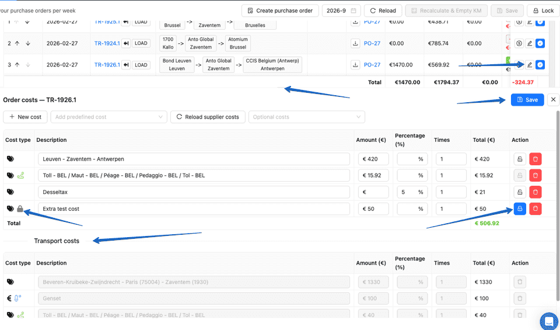
Task: Download the document for the TR-1926.1 row
Action: (355, 65)
